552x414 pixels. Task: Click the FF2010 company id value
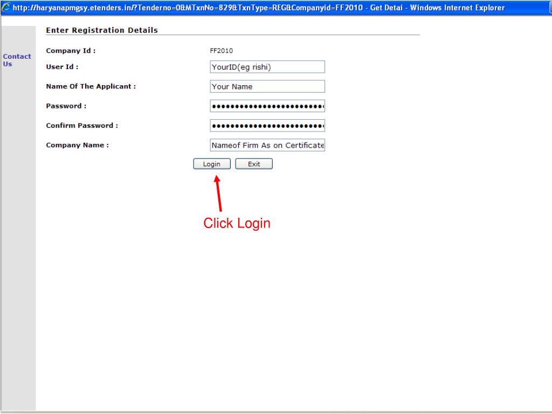(221, 51)
